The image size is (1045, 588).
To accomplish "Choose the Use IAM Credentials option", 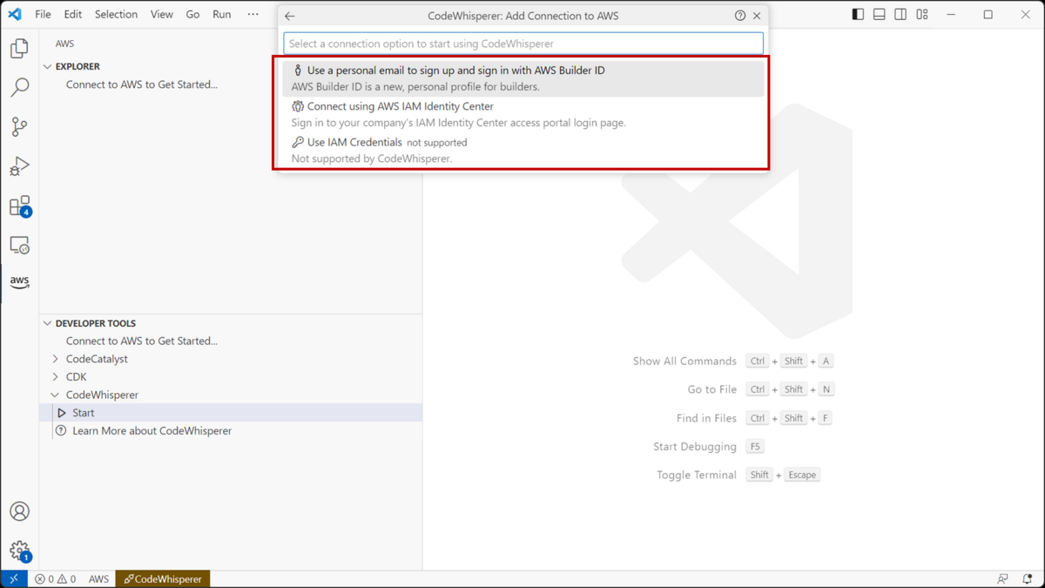I will pos(523,150).
